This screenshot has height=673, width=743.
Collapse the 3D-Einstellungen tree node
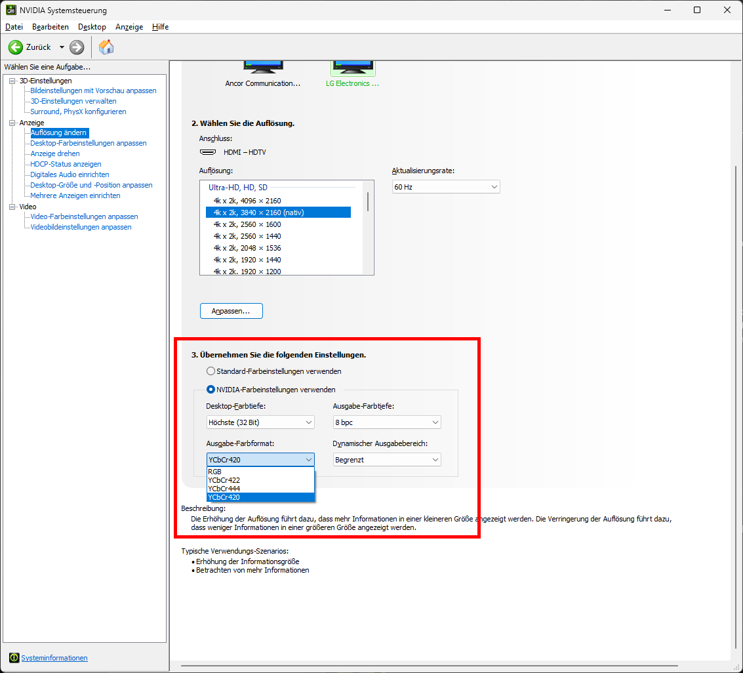pos(12,81)
